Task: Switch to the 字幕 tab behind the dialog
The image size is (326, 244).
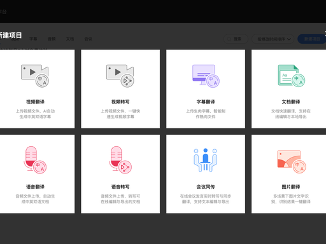Action: pyautogui.click(x=33, y=39)
